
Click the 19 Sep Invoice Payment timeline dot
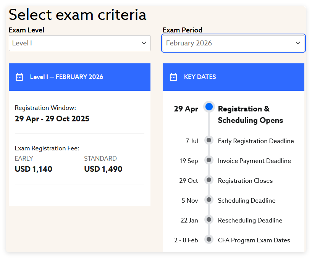pyautogui.click(x=209, y=160)
